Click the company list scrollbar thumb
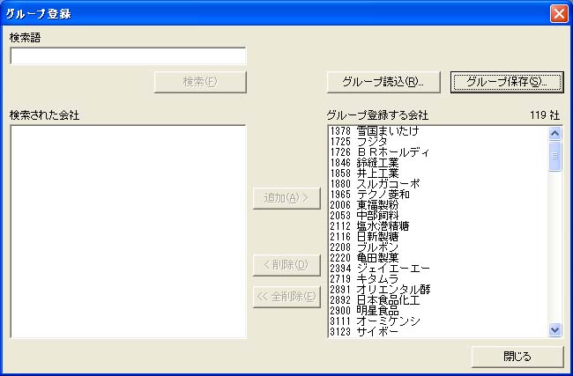Screen dimensions: 573x376 point(554,156)
